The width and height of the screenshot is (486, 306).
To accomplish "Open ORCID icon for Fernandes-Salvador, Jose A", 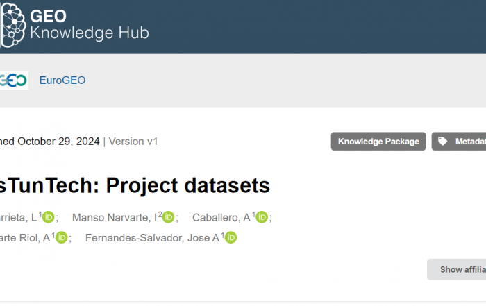I will [231, 237].
